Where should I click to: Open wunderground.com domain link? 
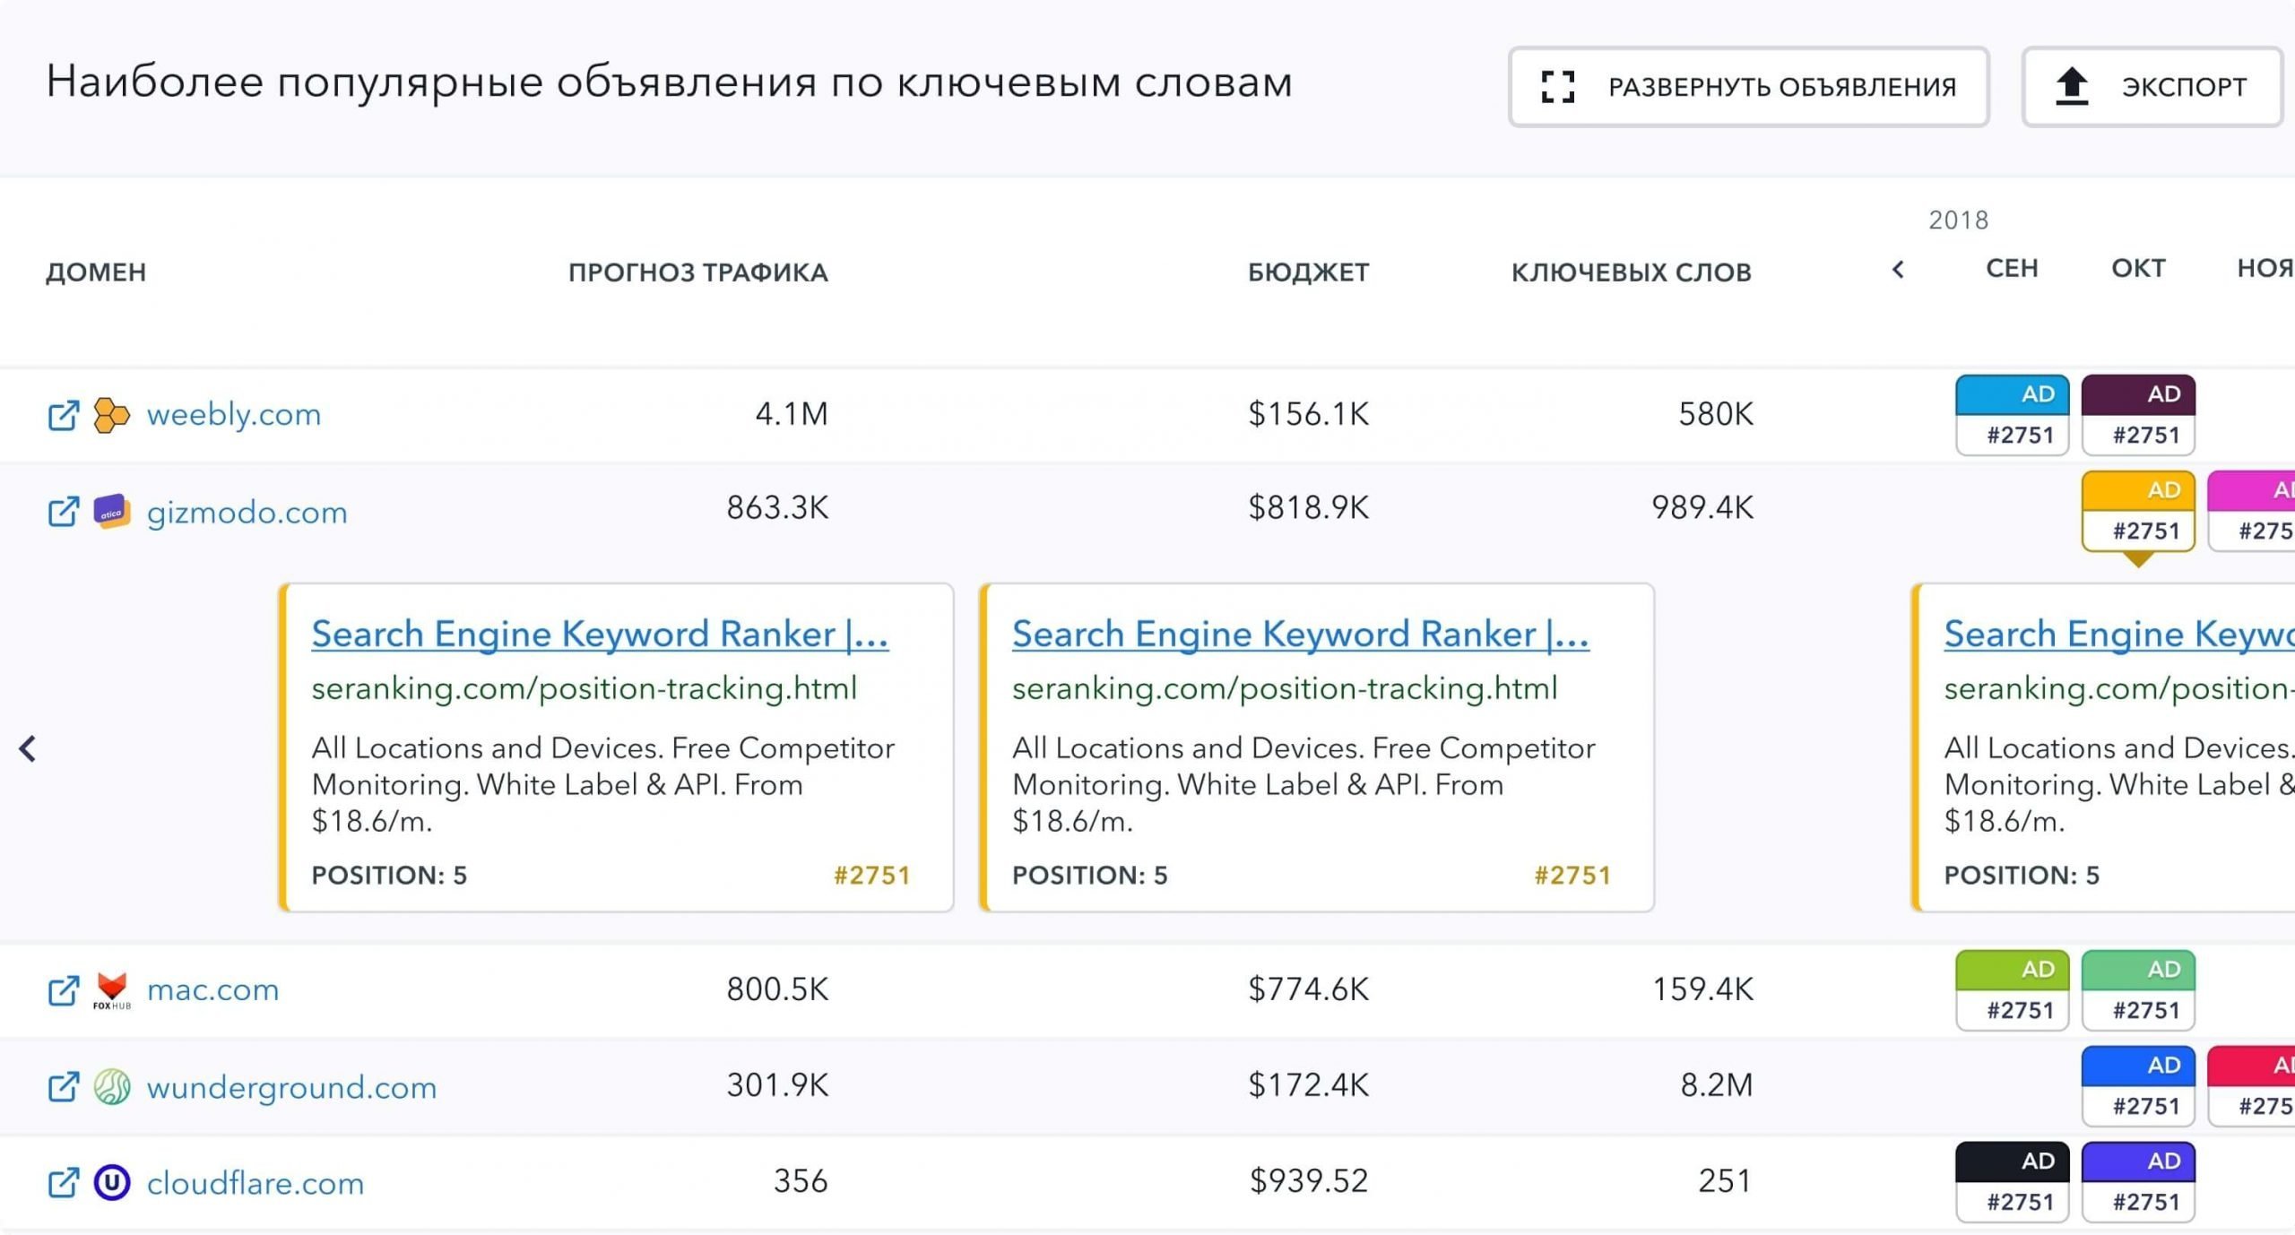click(x=291, y=1087)
